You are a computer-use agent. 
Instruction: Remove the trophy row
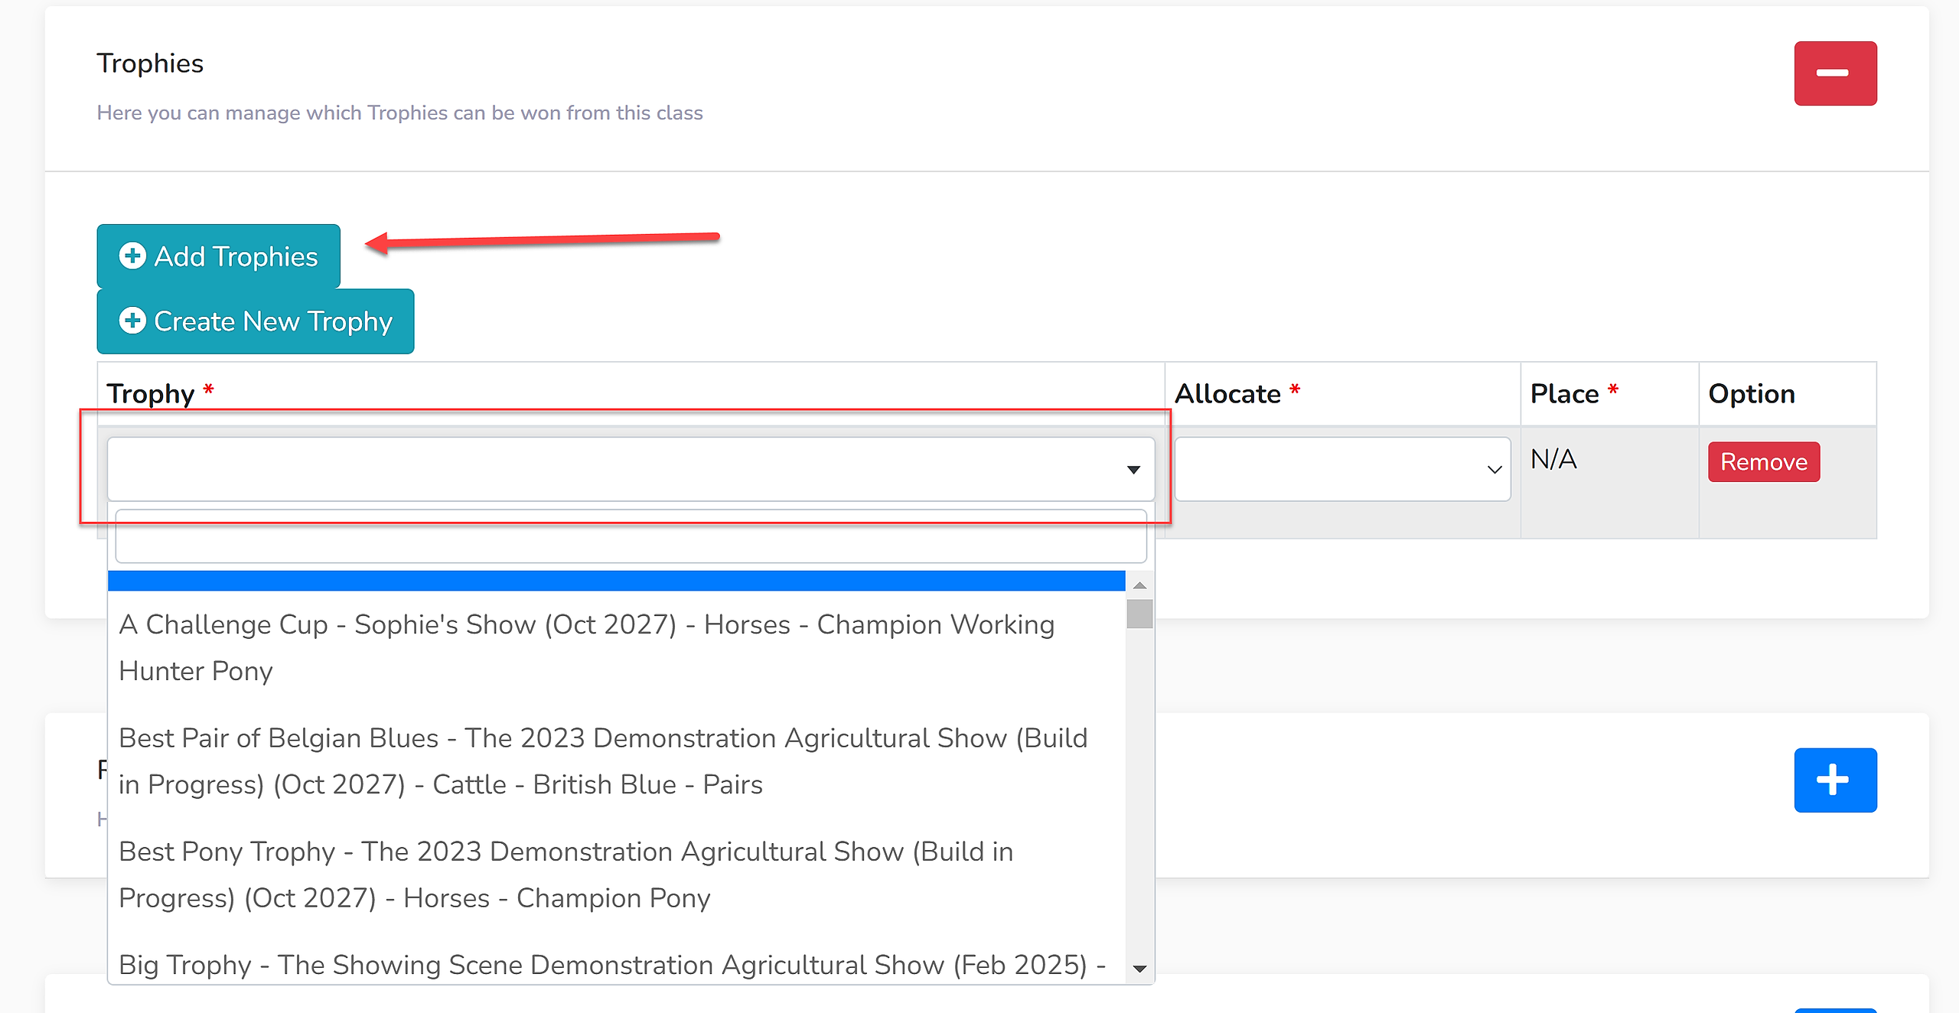point(1764,462)
